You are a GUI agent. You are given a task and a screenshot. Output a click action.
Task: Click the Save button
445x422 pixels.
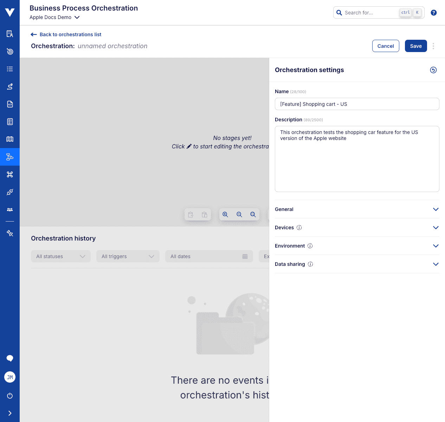click(x=416, y=46)
